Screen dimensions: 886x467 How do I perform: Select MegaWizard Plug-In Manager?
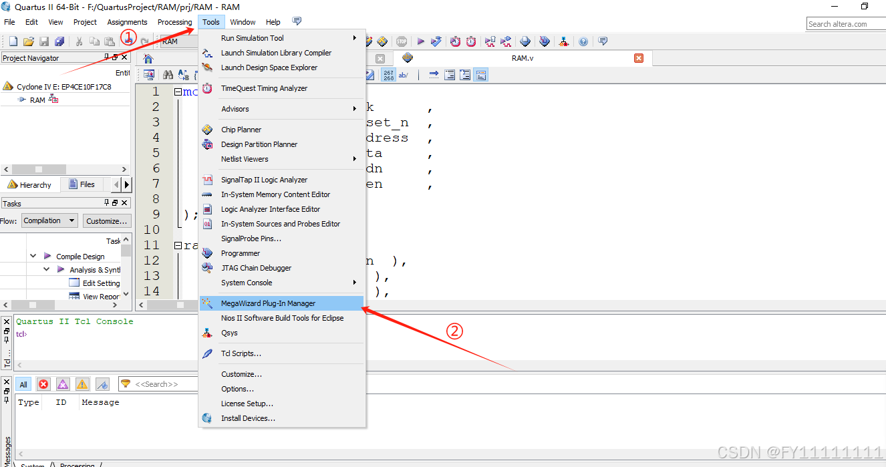[x=282, y=303]
